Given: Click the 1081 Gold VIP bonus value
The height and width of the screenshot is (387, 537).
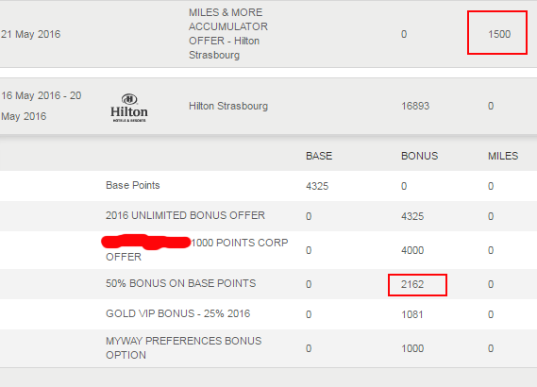Looking at the screenshot, I should point(412,314).
